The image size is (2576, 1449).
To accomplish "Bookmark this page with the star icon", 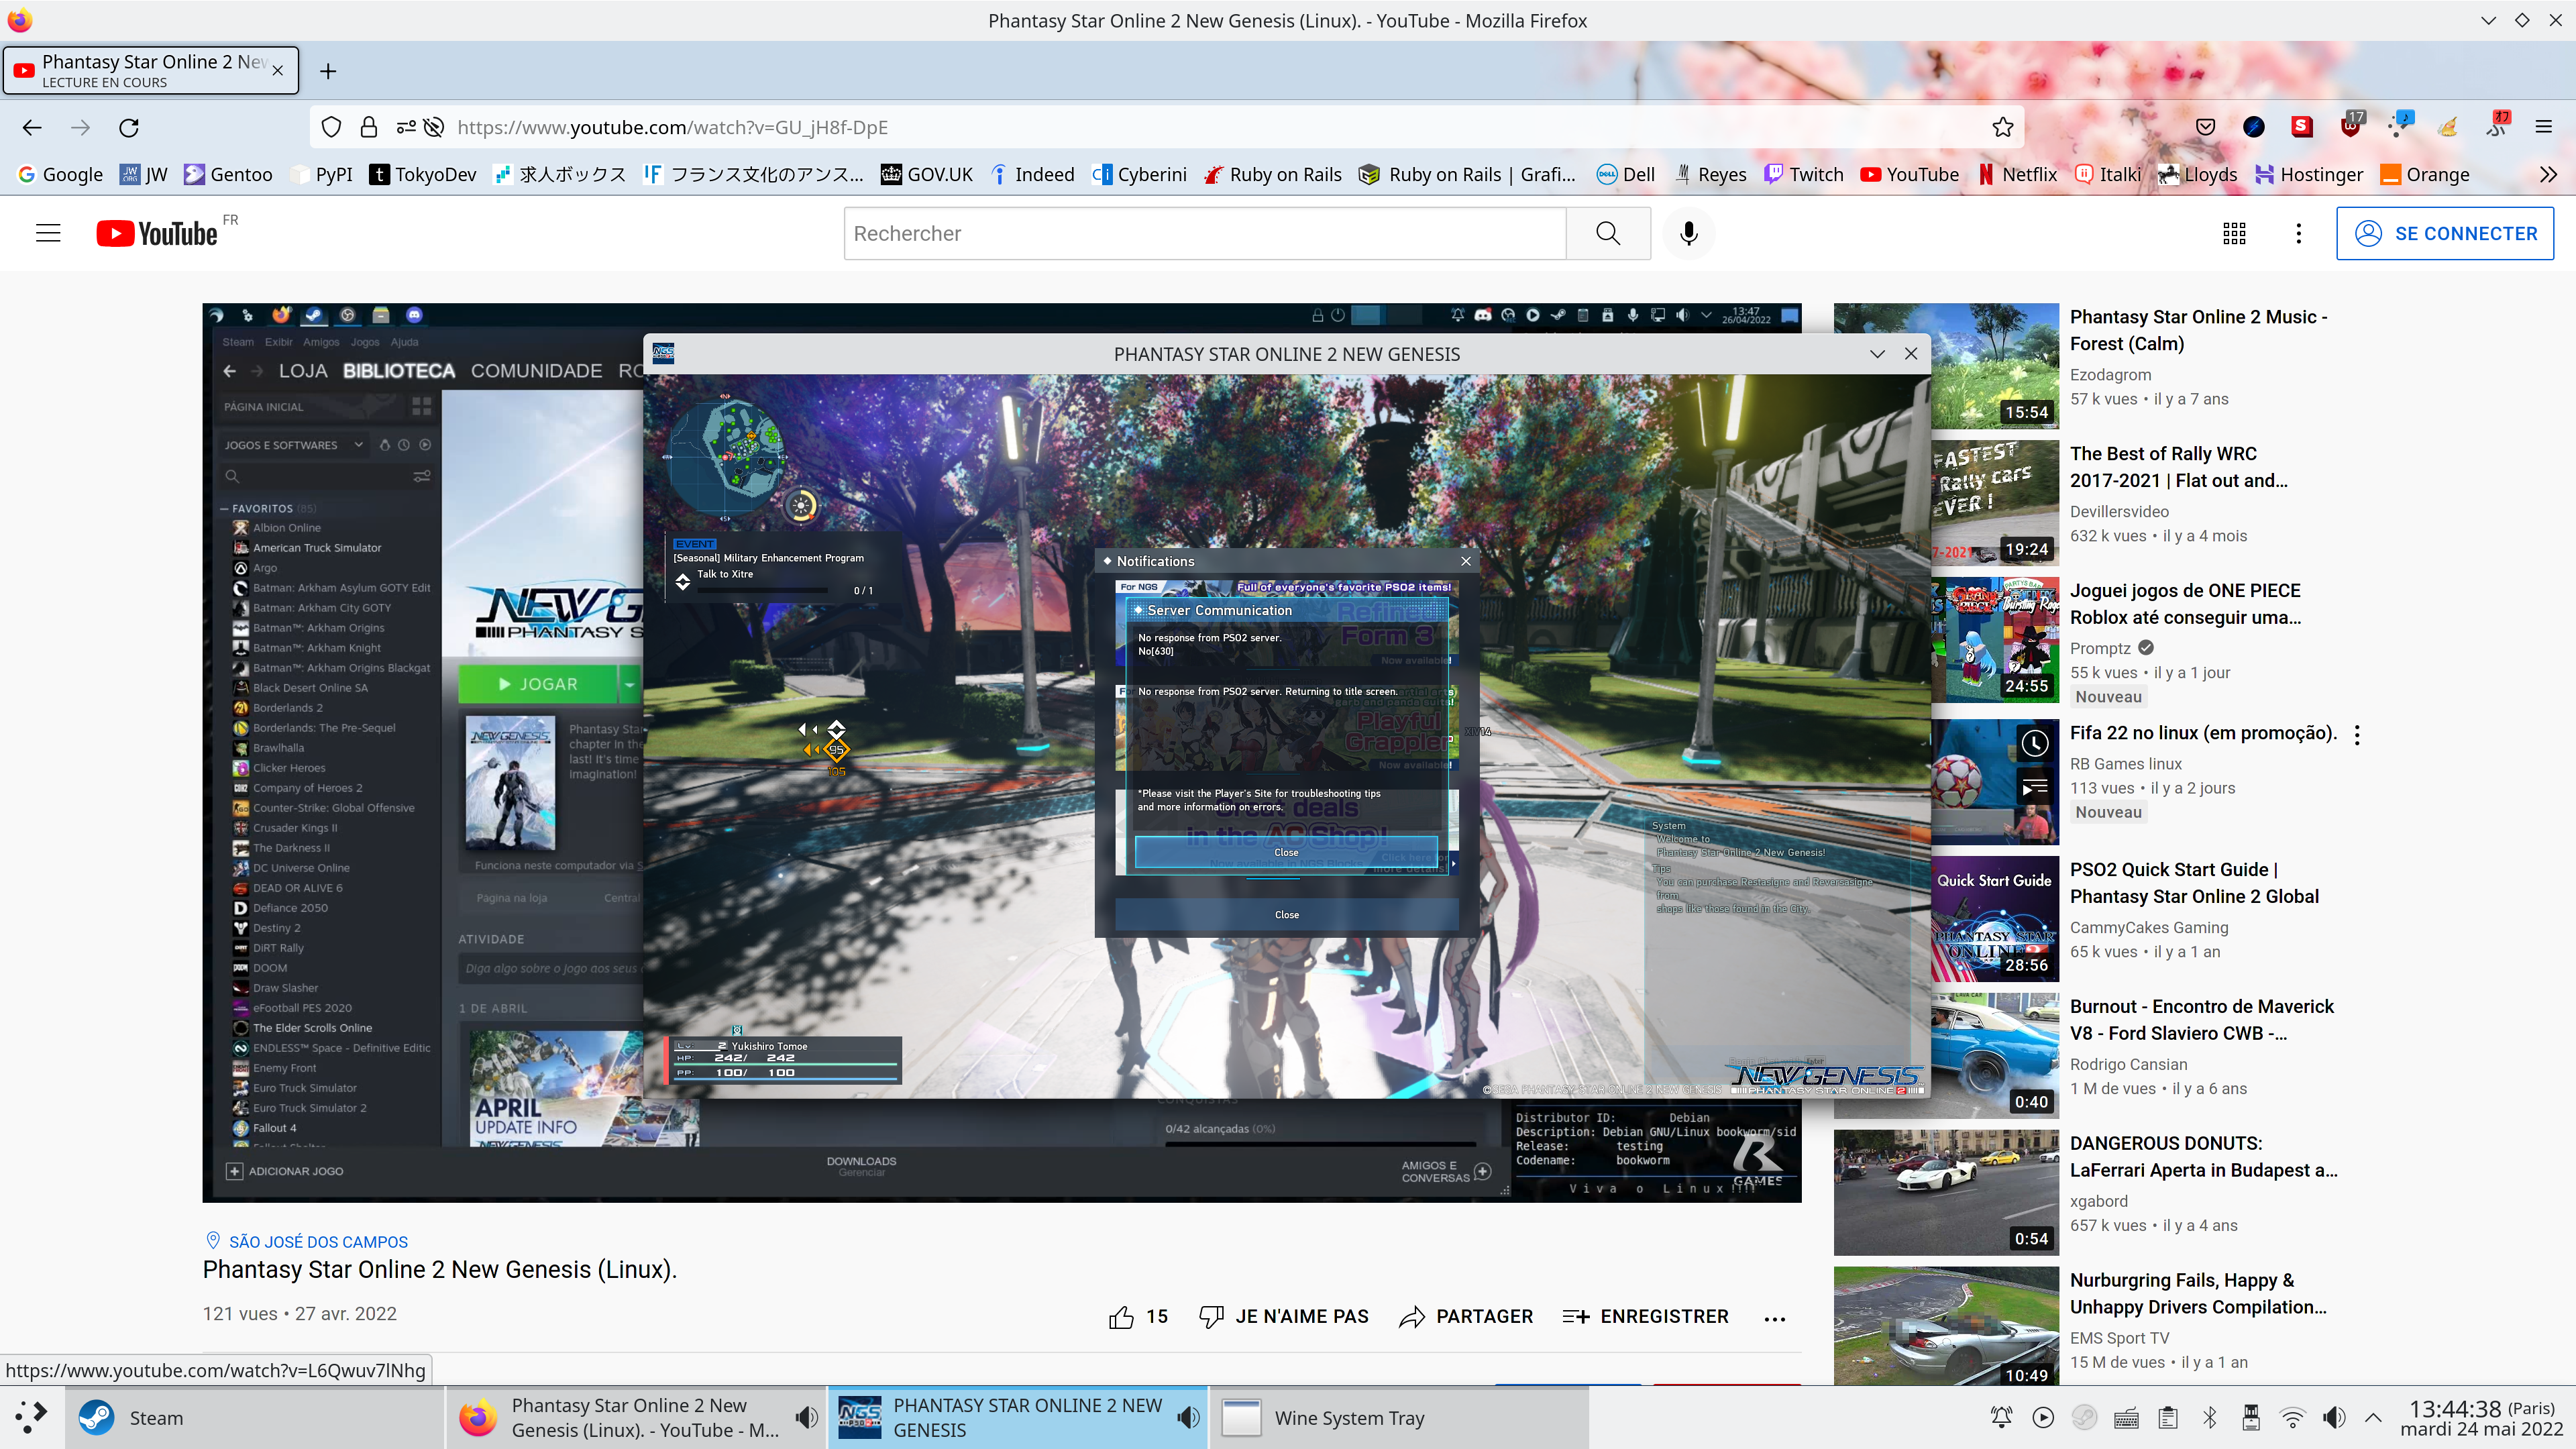I will pos(2002,127).
